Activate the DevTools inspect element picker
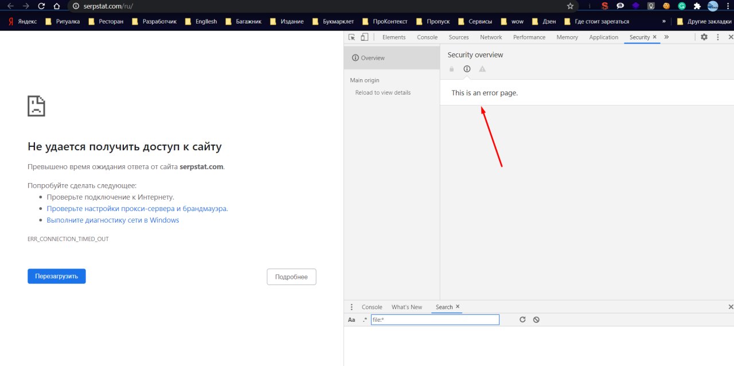The width and height of the screenshot is (734, 366). point(352,37)
